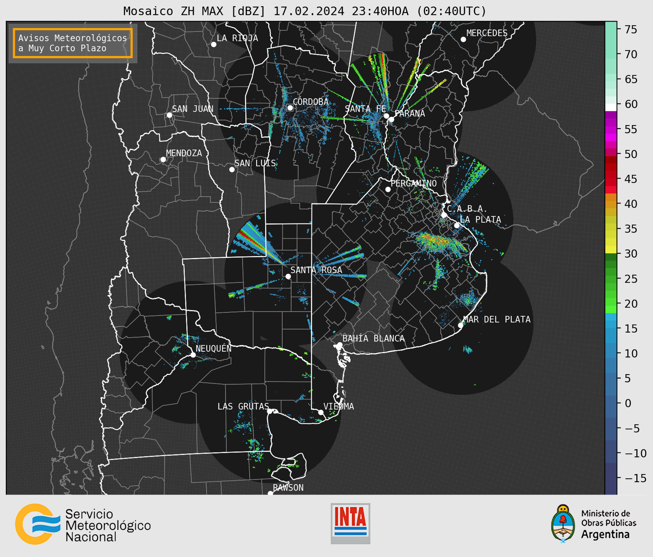653x557 pixels.
Task: Select the SAN JUAN city marker
Action: click(x=169, y=115)
